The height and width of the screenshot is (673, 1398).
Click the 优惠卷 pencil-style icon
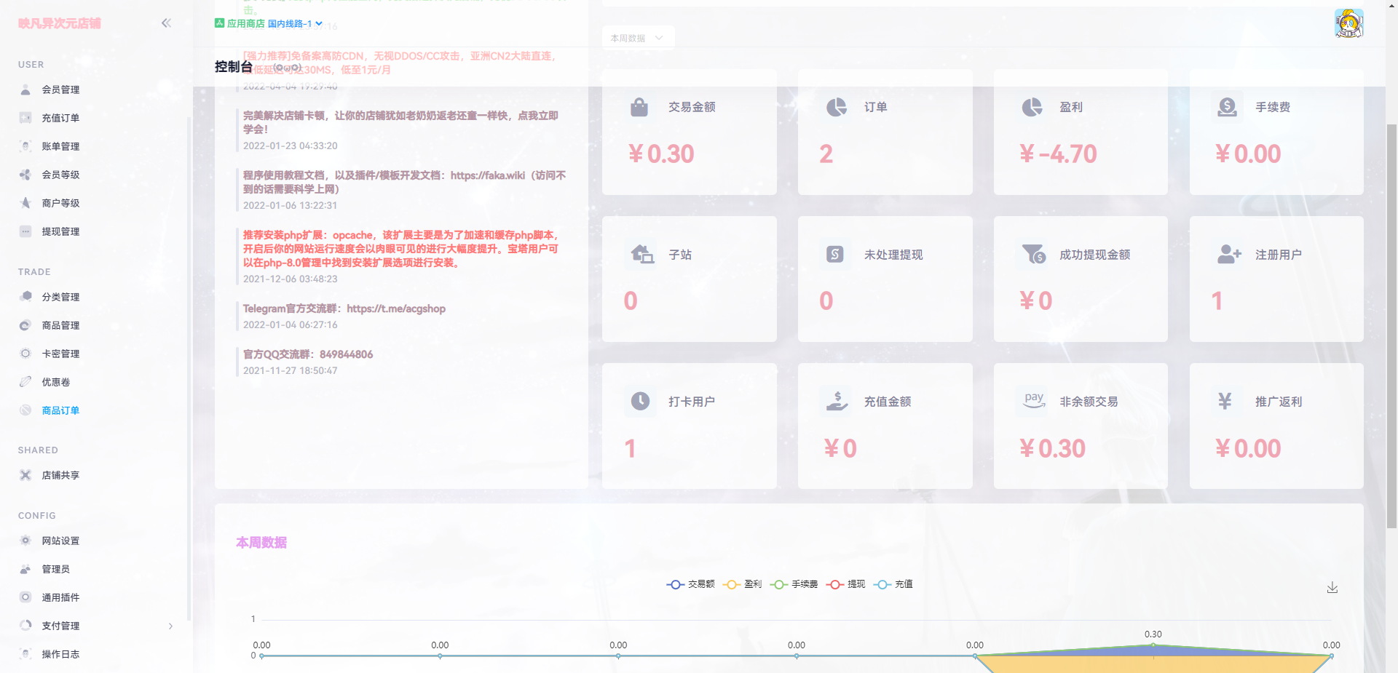tap(25, 381)
